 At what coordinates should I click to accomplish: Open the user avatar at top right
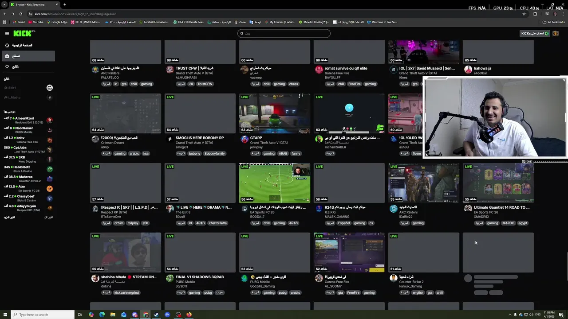coord(555,33)
